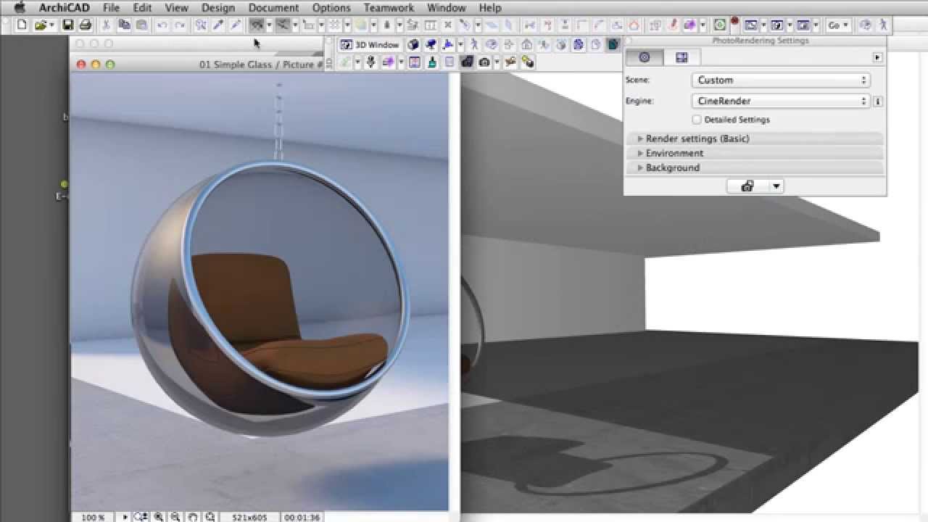The height and width of the screenshot is (522, 928).
Task: Open the ArchiCAD application menu
Action: 64,8
